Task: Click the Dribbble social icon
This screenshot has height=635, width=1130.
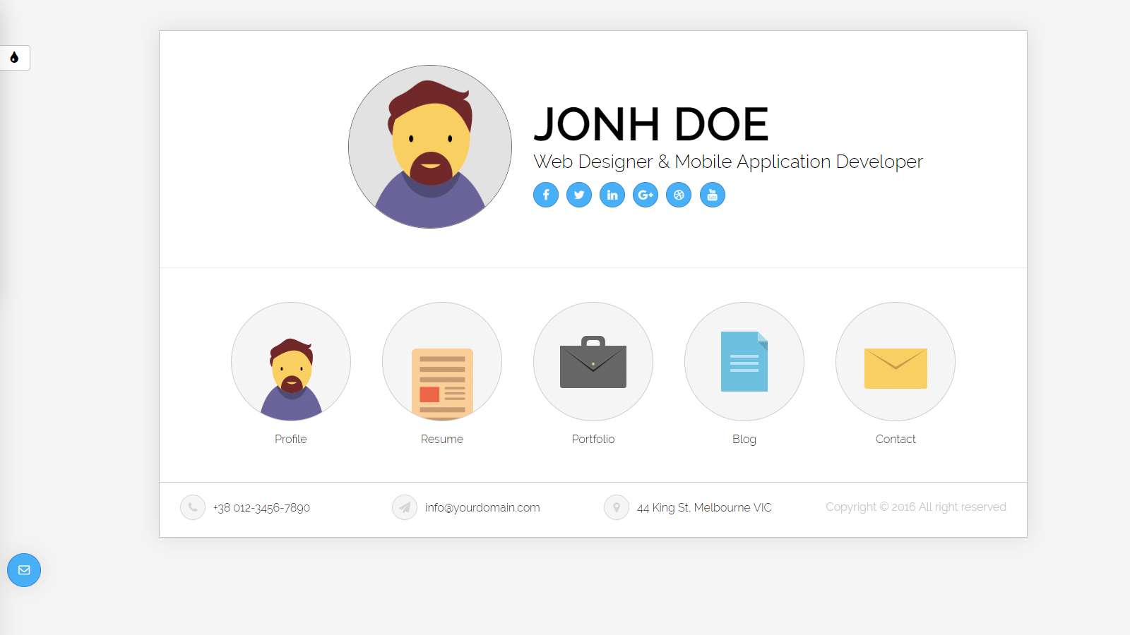Action: click(x=679, y=195)
